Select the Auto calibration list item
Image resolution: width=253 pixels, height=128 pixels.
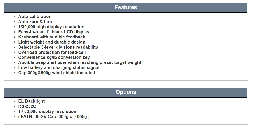(35, 17)
